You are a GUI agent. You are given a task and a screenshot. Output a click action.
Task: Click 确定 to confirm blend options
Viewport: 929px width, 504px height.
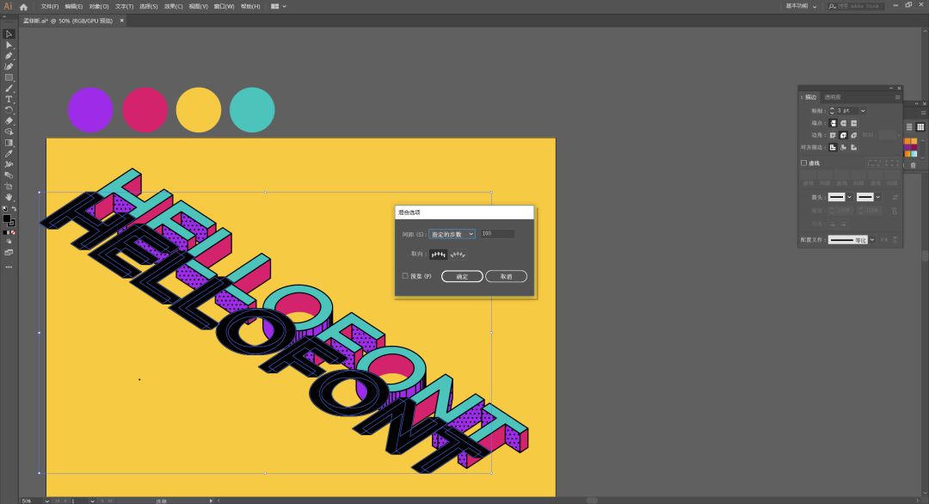[x=462, y=276]
